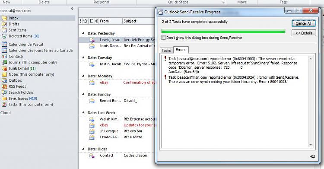Click the green send/receive progress bar
The height and width of the screenshot is (169, 324).
click(223, 31)
